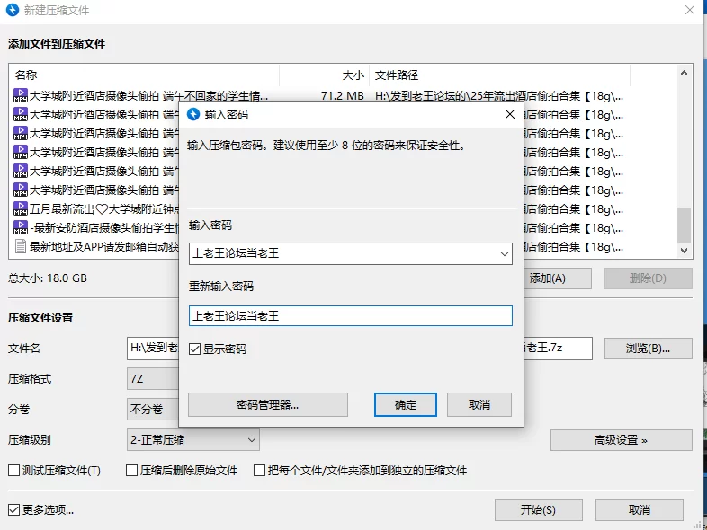Screen dimensions: 707x530
Task: Open 密码管理器... button
Action: click(268, 405)
